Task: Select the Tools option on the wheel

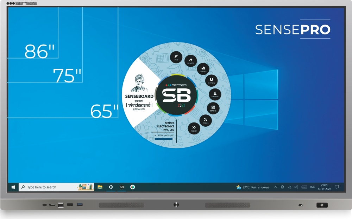Action: [x=206, y=119]
